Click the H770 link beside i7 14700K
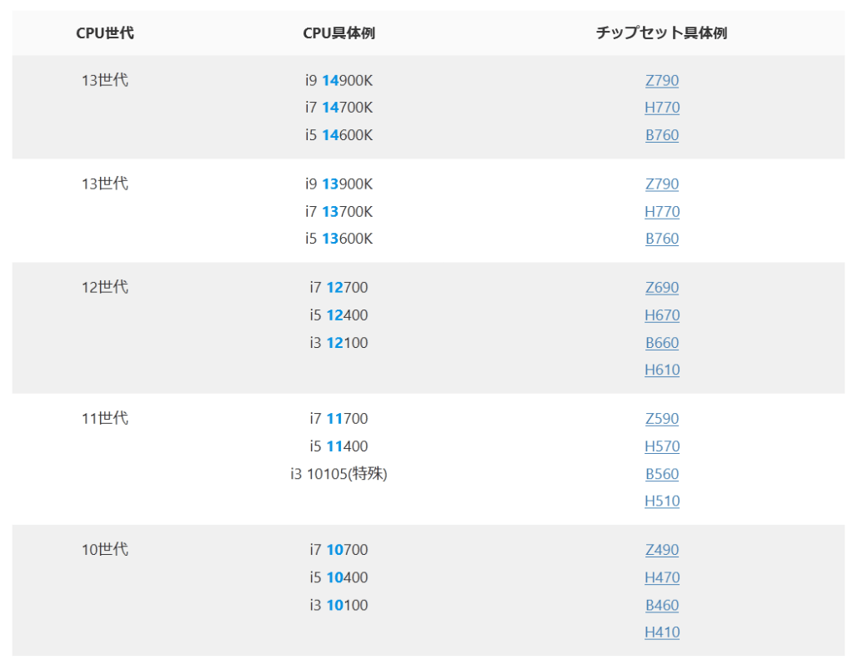853x660 pixels. coord(662,108)
